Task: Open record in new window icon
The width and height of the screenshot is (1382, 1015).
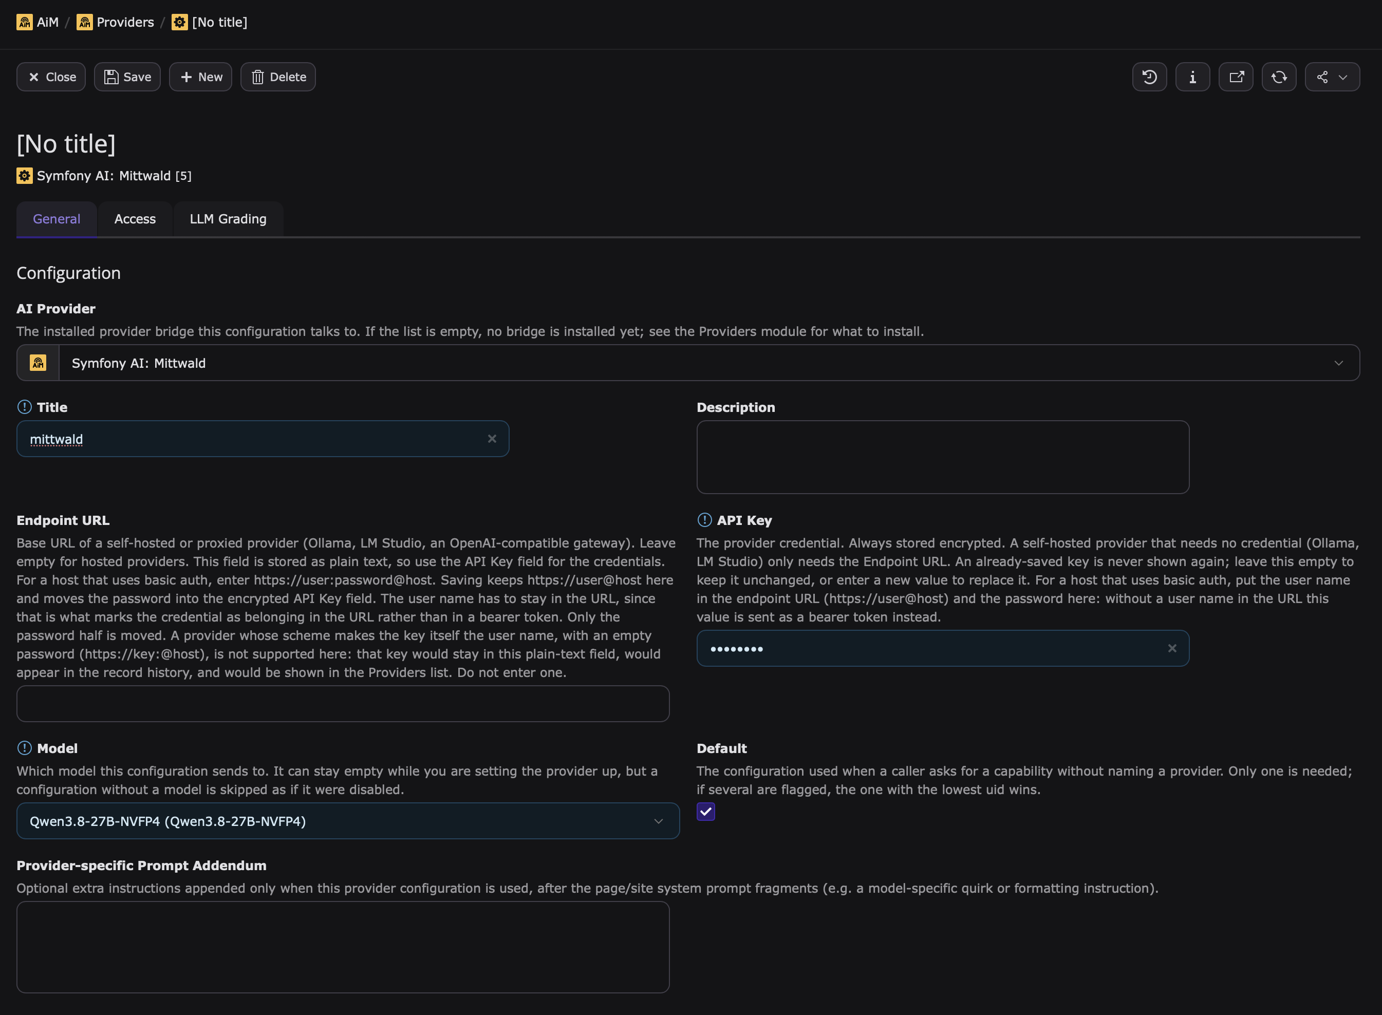Action: (x=1236, y=77)
